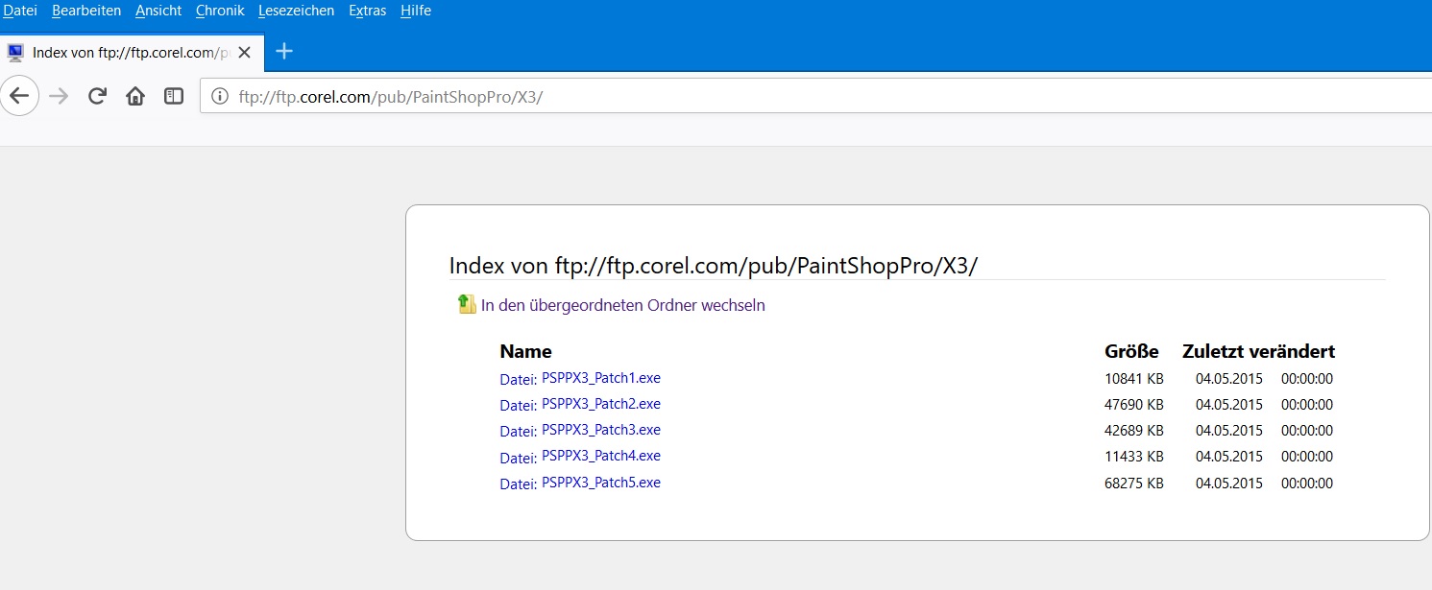Click the tab favicon icon
1432x590 pixels.
(x=15, y=52)
